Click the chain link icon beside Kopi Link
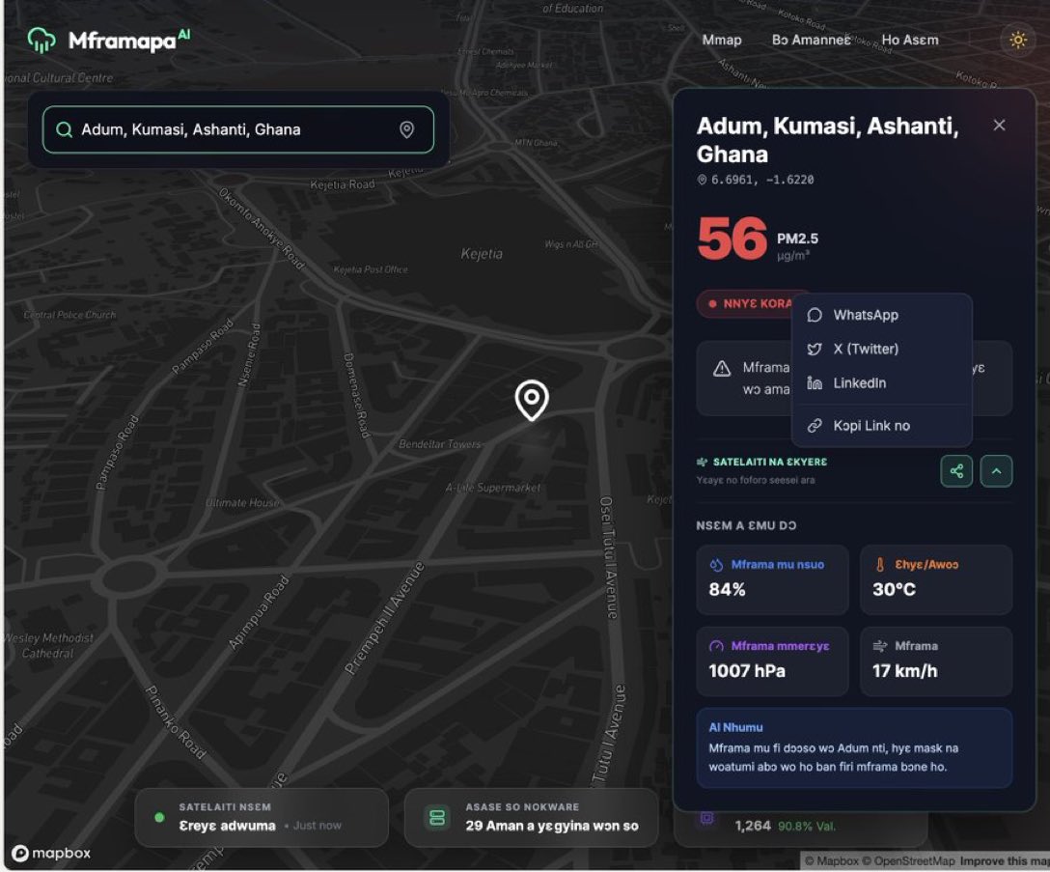The image size is (1050, 872). pyautogui.click(x=815, y=426)
